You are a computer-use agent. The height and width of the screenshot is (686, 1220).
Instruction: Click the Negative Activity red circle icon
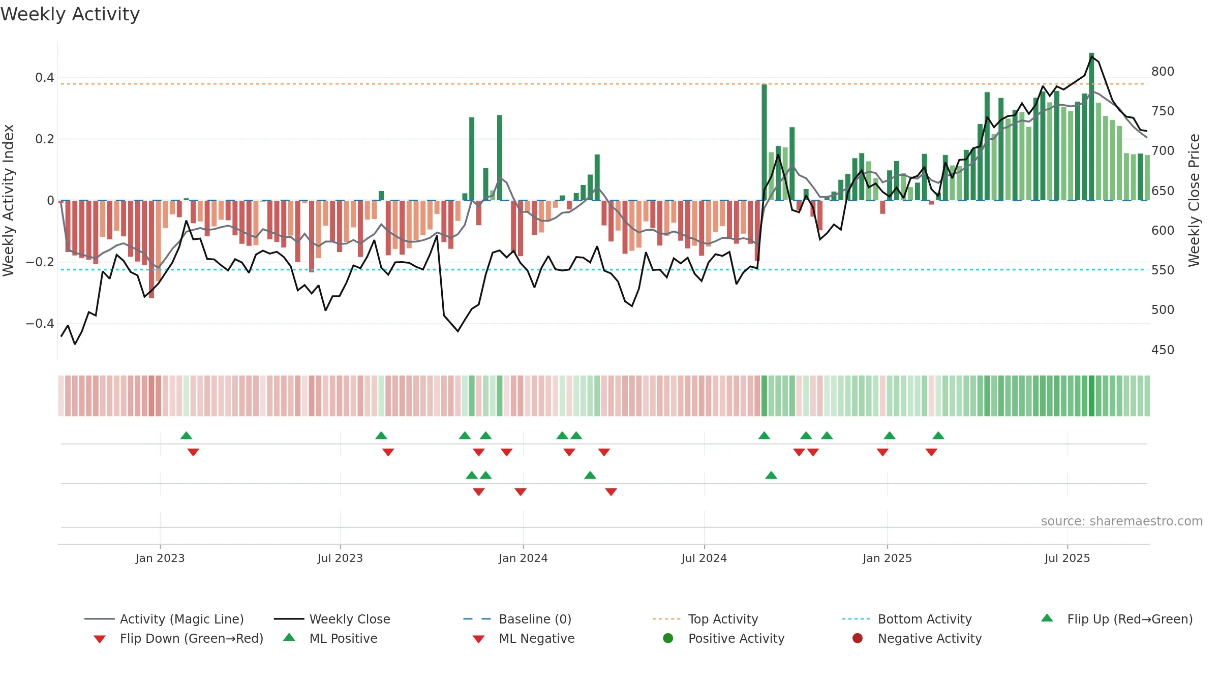point(858,638)
